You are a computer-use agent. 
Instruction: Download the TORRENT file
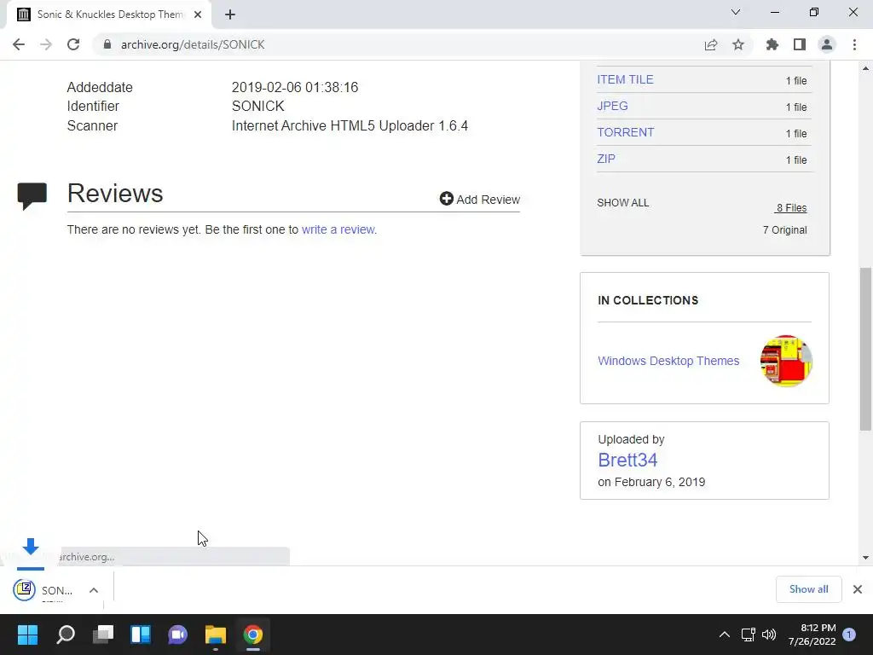625,132
